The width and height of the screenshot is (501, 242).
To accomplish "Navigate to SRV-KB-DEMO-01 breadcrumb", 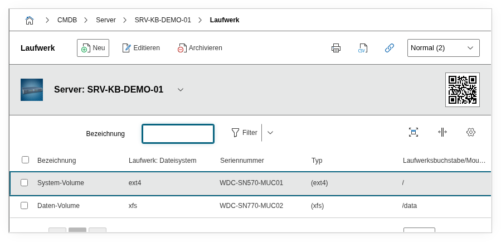I will point(163,20).
